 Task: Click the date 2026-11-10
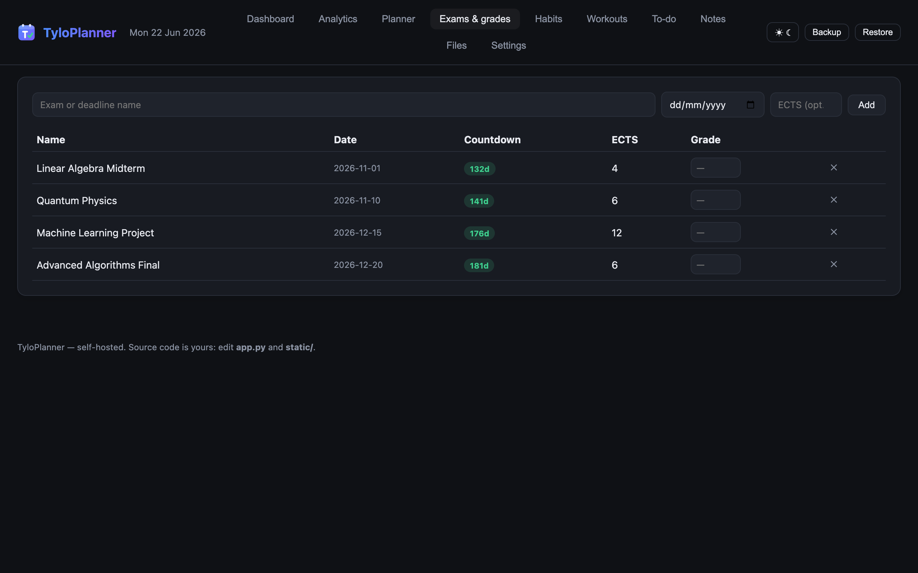click(x=357, y=201)
